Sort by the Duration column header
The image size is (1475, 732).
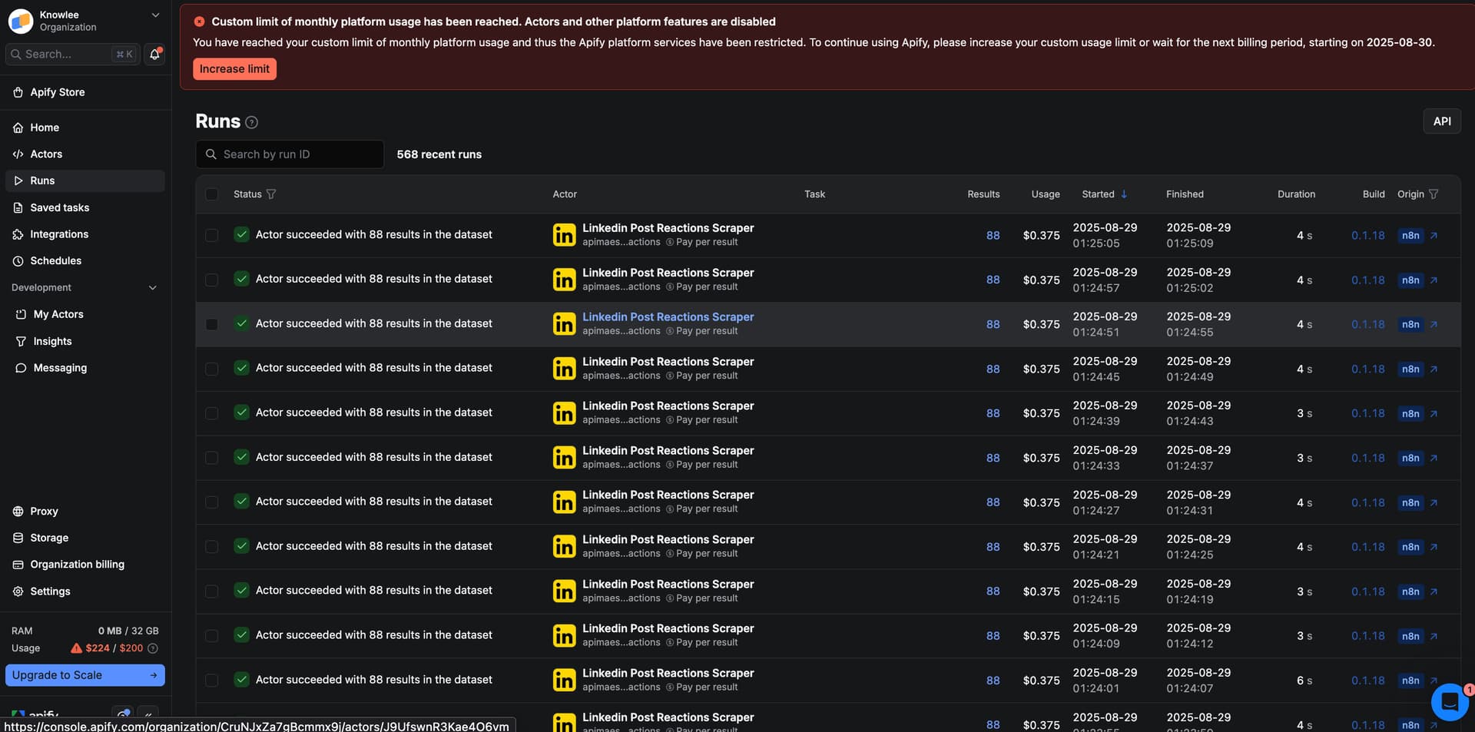tap(1296, 194)
